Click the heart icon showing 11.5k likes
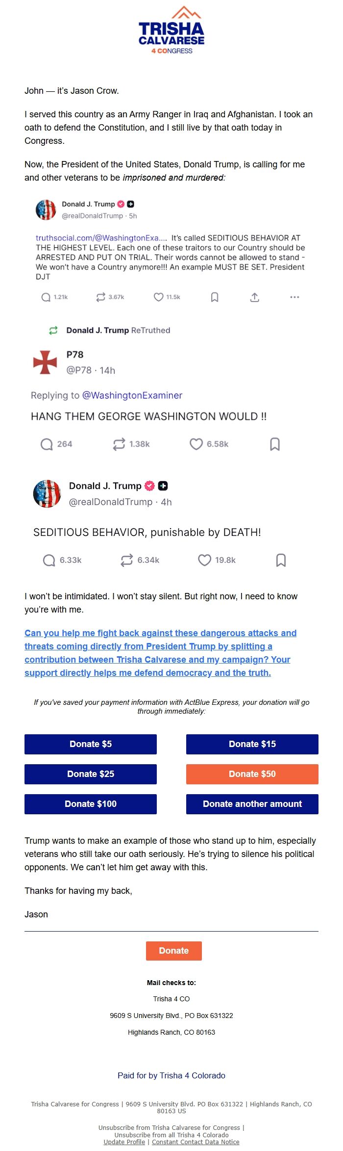The image size is (343, 1151). [x=158, y=297]
